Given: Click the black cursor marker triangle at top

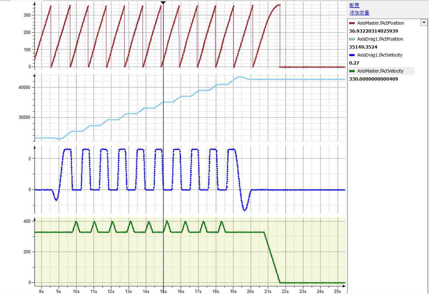Looking at the screenshot, I should tap(163, 3).
